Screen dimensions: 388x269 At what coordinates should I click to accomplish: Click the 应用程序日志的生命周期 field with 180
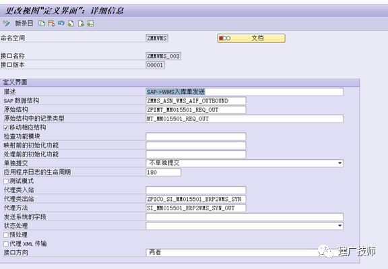tap(163, 172)
